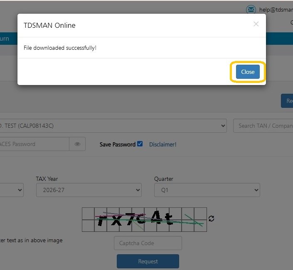The image size is (293, 270).
Task: Click the 'File downloaded successfully!' message
Action: (60, 48)
